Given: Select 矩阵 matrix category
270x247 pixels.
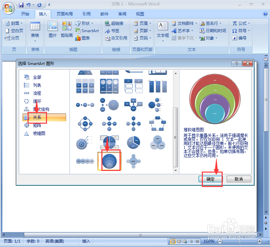Looking at the screenshot, I should pyautogui.click(x=37, y=125).
